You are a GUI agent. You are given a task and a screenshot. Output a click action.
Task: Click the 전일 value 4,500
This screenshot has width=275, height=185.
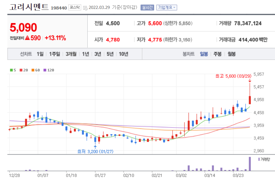pyautogui.click(x=113, y=23)
